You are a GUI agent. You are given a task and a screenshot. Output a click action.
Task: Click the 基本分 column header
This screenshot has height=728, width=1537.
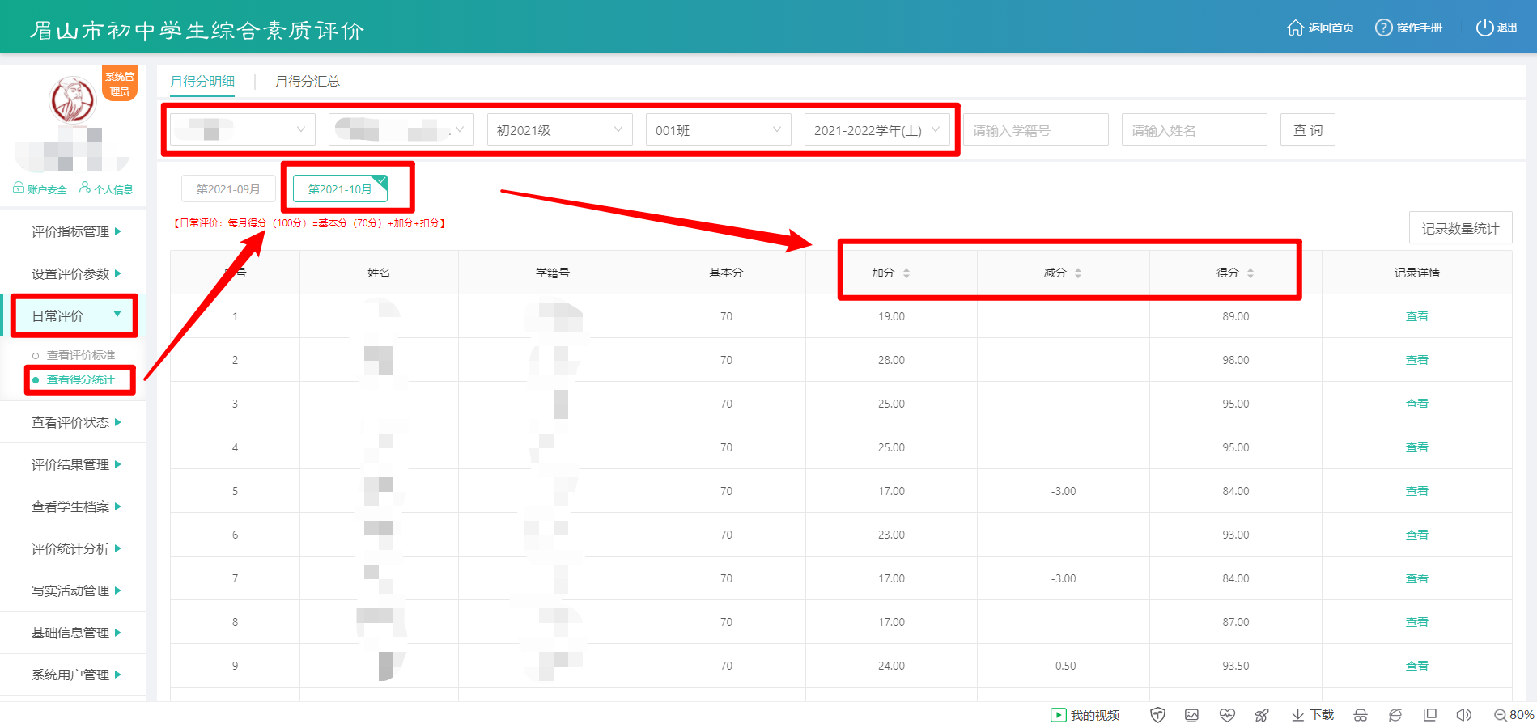[x=726, y=273]
